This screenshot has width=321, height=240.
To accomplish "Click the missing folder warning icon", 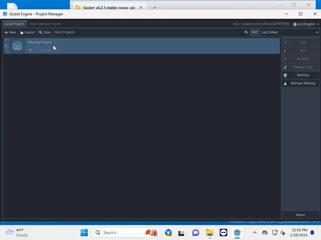I will [x=30, y=50].
